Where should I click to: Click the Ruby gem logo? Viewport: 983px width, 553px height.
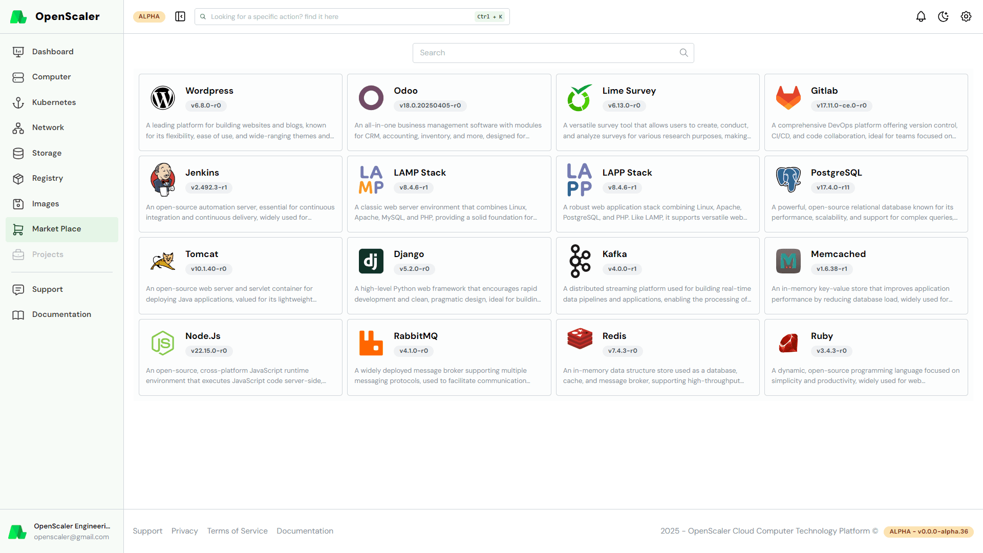click(x=788, y=343)
